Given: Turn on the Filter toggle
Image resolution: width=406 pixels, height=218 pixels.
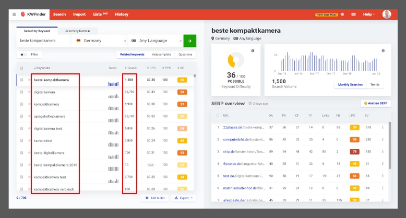Looking at the screenshot, I should 23,54.
